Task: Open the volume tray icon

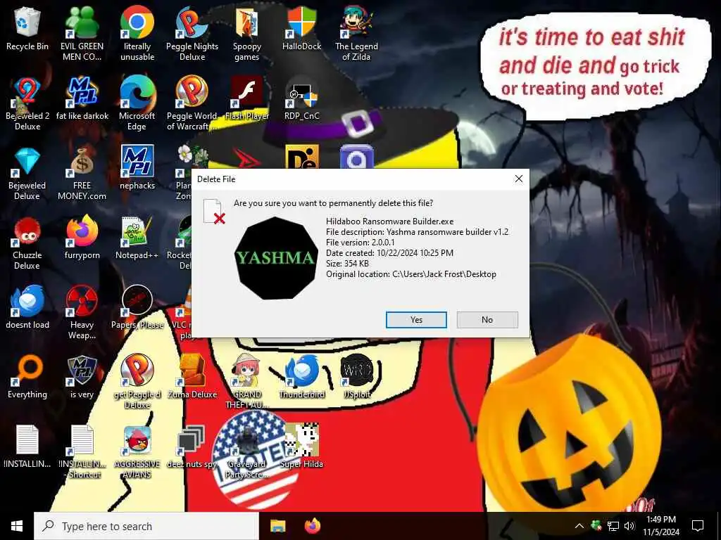Action: tap(629, 526)
